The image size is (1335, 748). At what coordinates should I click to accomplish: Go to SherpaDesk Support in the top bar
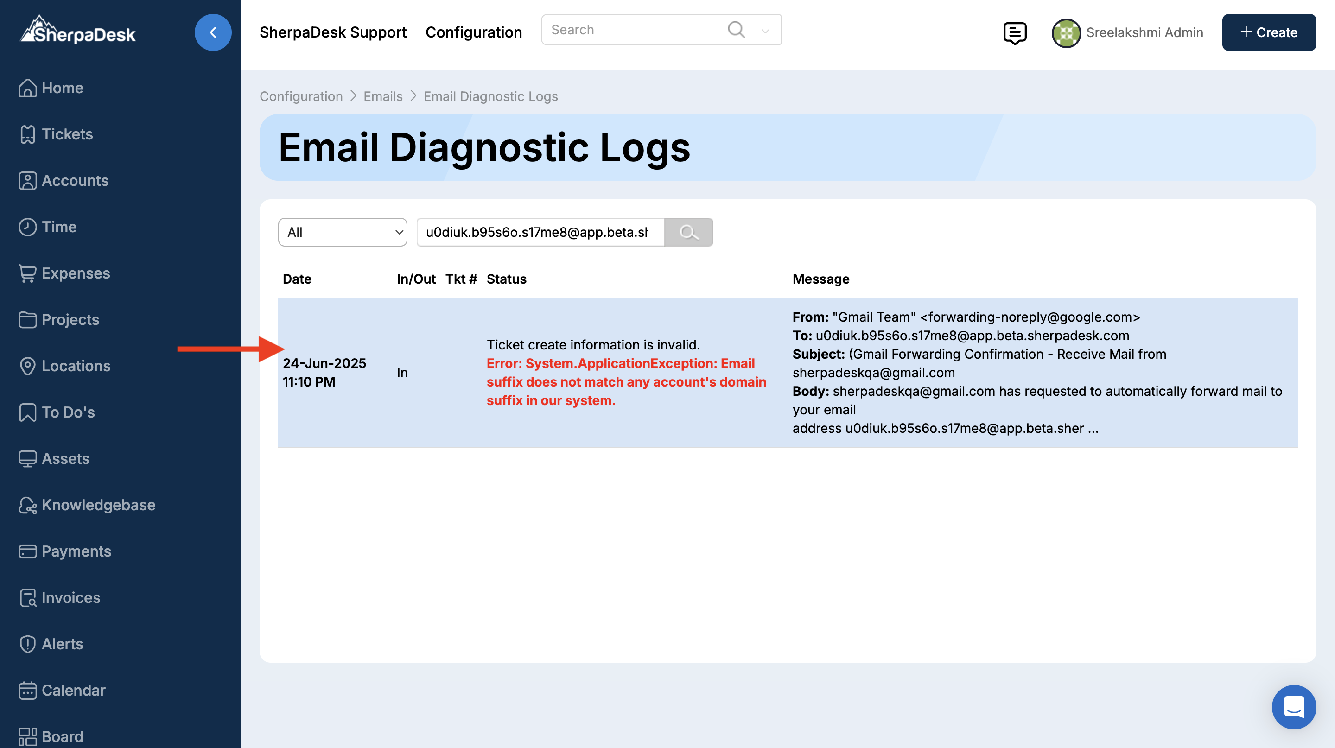[333, 32]
